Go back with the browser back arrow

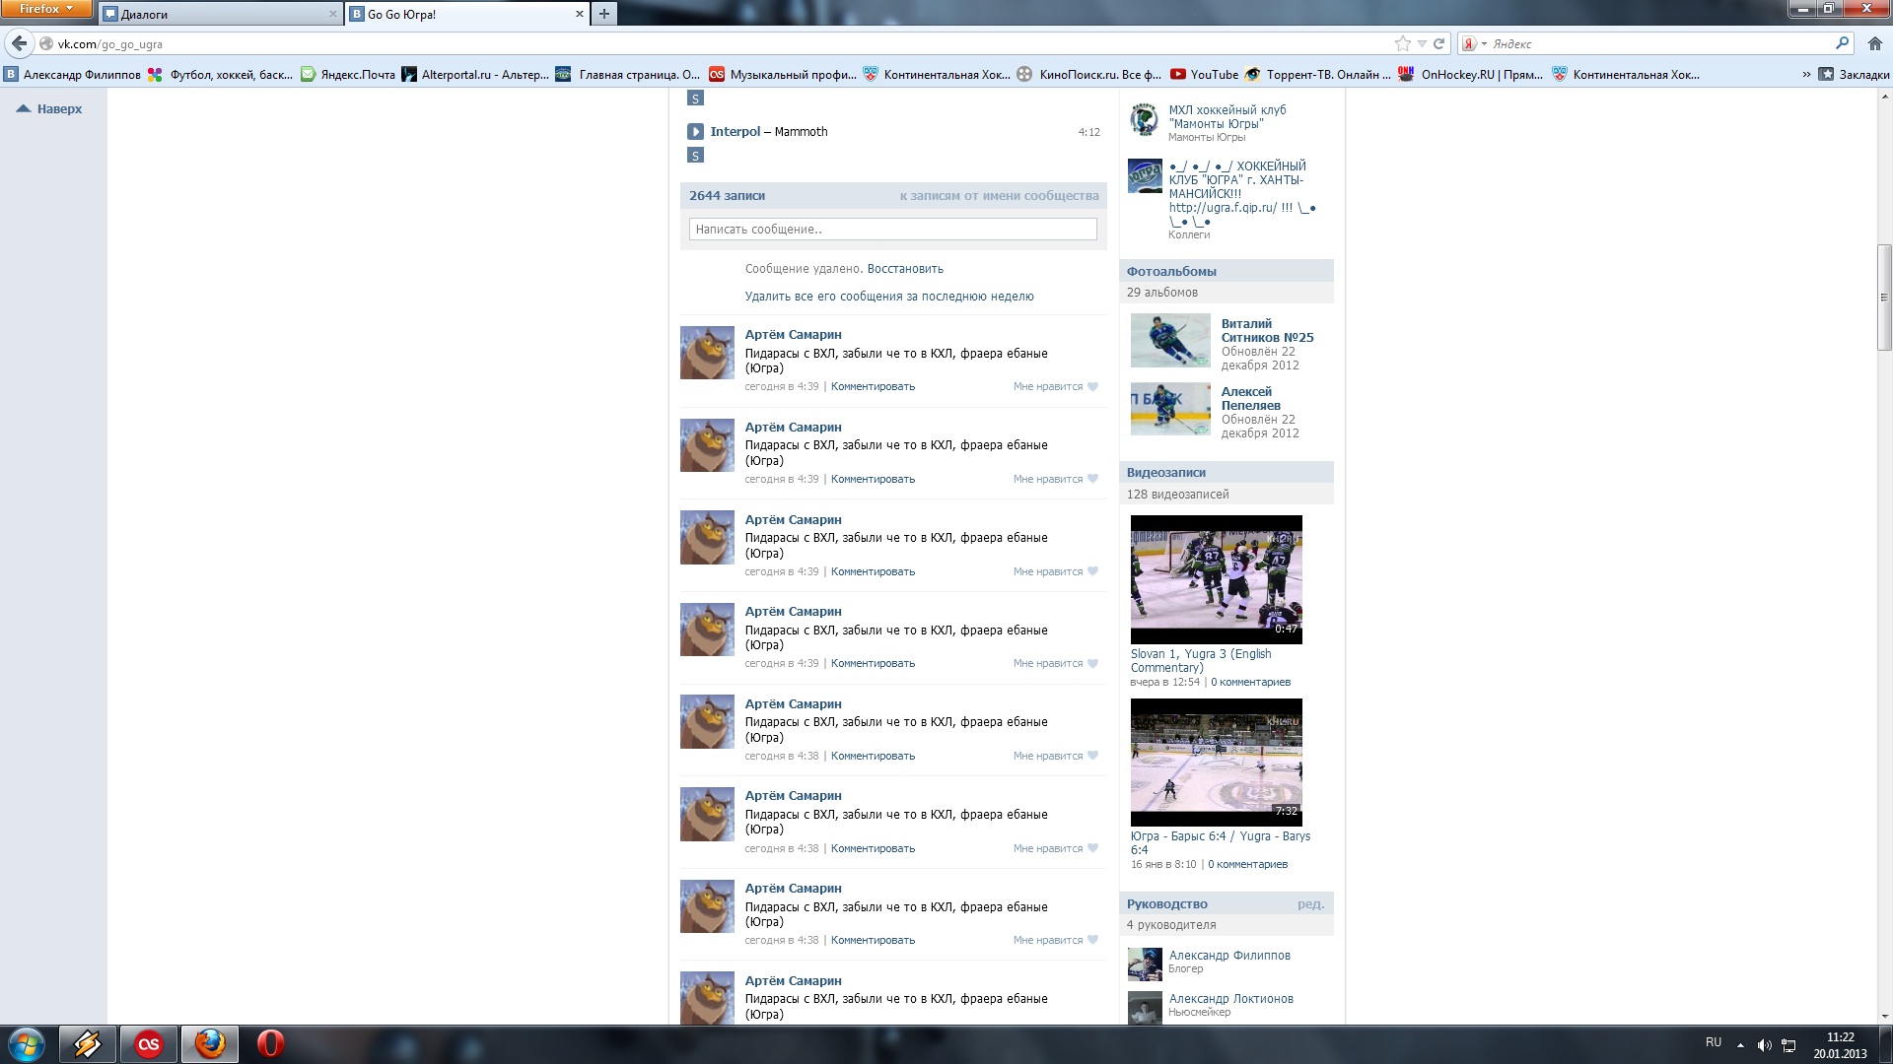19,43
